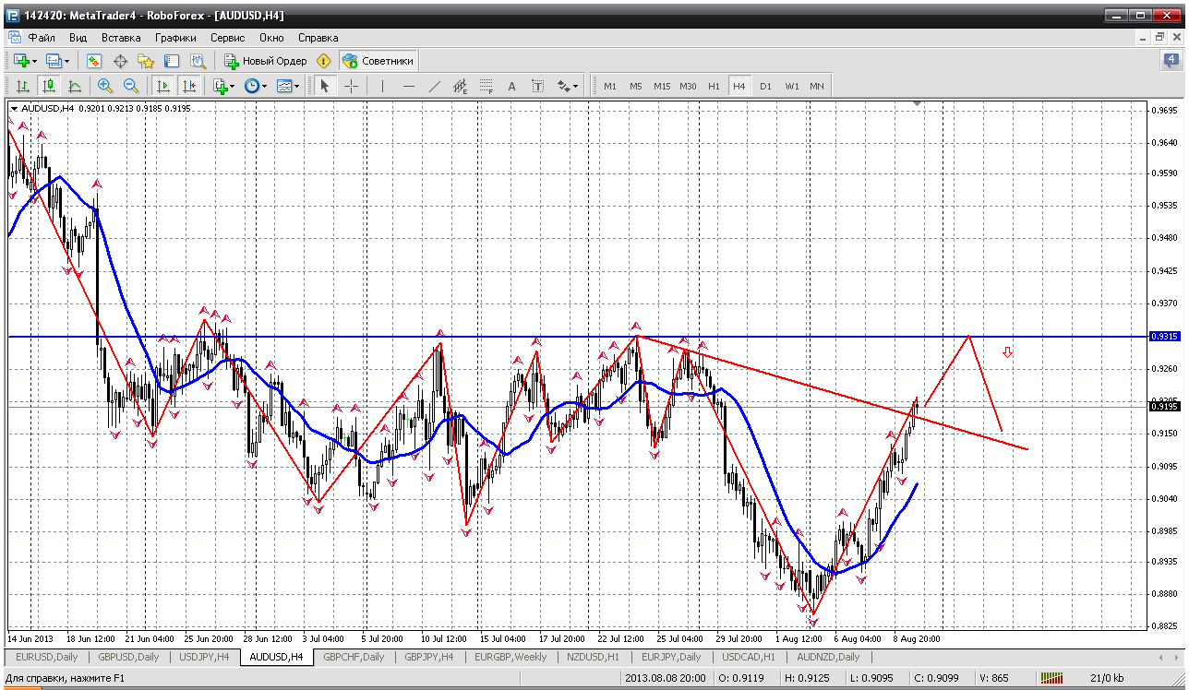Screen dimensions: 1189x690
Task: Open the indicators list dropdown
Action: (x=232, y=86)
